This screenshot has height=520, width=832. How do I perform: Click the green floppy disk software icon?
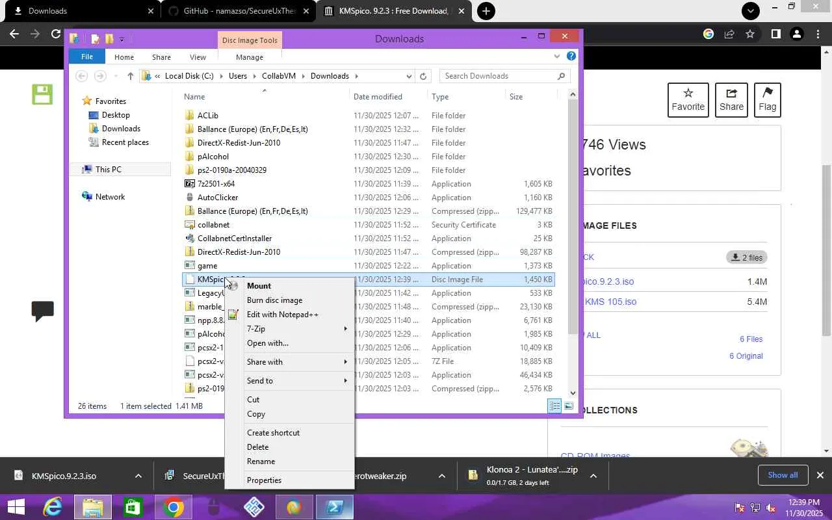pyautogui.click(x=42, y=94)
